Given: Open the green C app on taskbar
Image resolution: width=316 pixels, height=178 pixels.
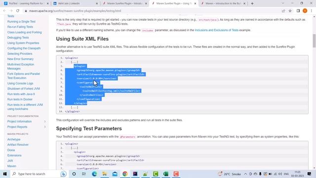Looking at the screenshot, I should tap(156, 174).
